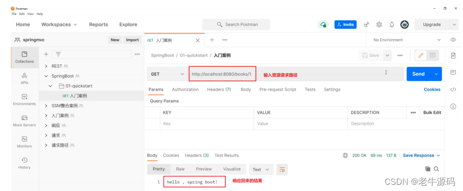The width and height of the screenshot is (463, 191).
Task: Open the notifications bell icon
Action: pos(392,25)
